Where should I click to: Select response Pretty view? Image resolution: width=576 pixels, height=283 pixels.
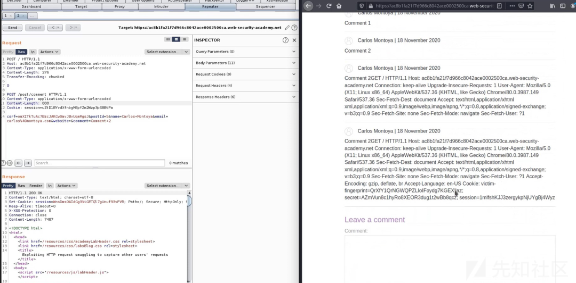[x=8, y=186]
